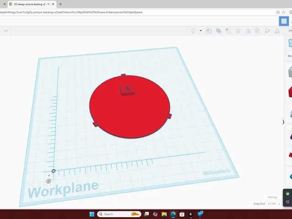292x219 pixels.
Task: Click the green Xbox icon in the overlay
Action: [x=288, y=194]
